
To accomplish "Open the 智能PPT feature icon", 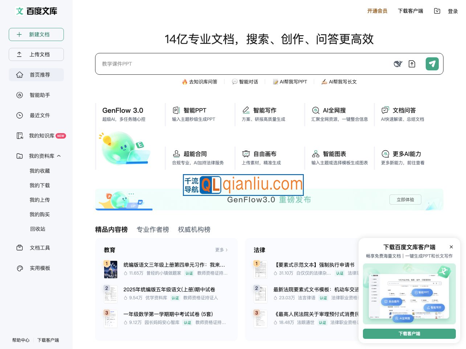I will click(x=176, y=110).
